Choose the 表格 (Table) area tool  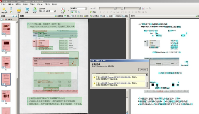[103, 16]
